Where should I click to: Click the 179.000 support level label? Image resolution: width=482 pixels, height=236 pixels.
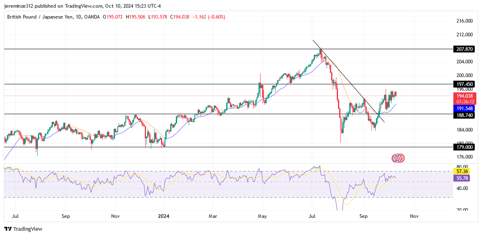point(464,147)
